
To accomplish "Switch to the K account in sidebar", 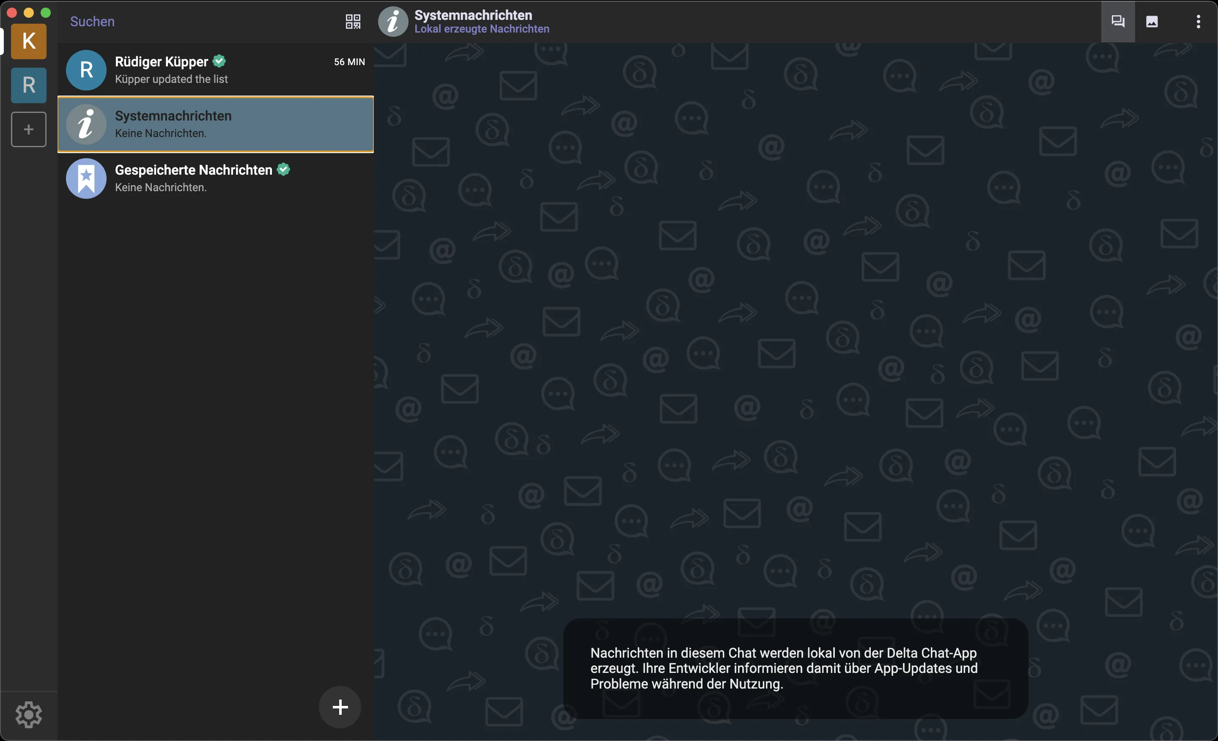I will pyautogui.click(x=28, y=41).
